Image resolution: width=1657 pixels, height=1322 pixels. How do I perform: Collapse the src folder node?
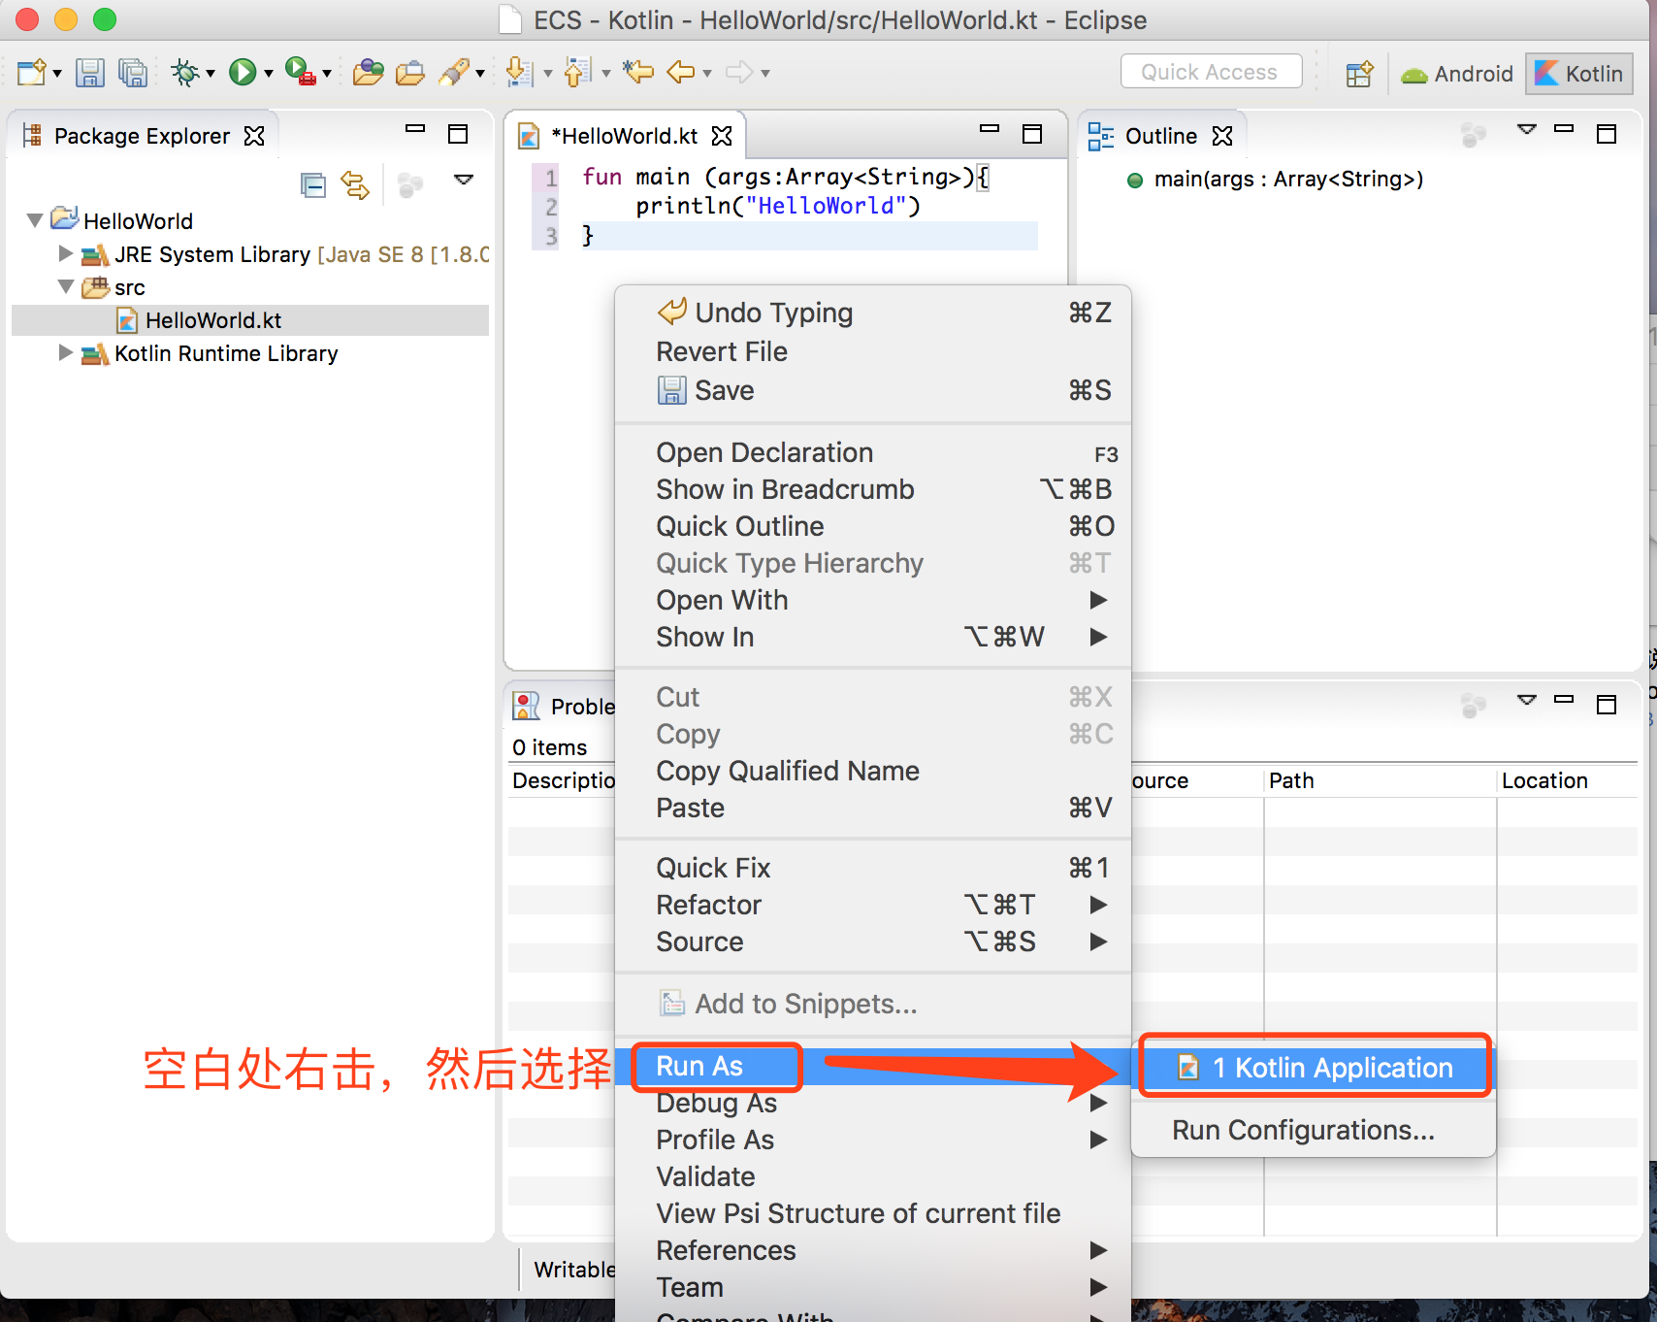66,286
